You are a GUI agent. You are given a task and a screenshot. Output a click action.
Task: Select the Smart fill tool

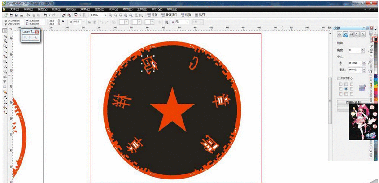[x=4, y=56]
